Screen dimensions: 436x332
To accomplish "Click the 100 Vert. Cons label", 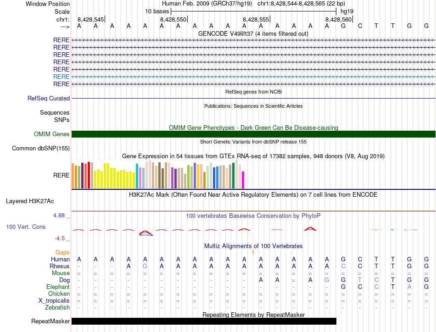I will [26, 227].
